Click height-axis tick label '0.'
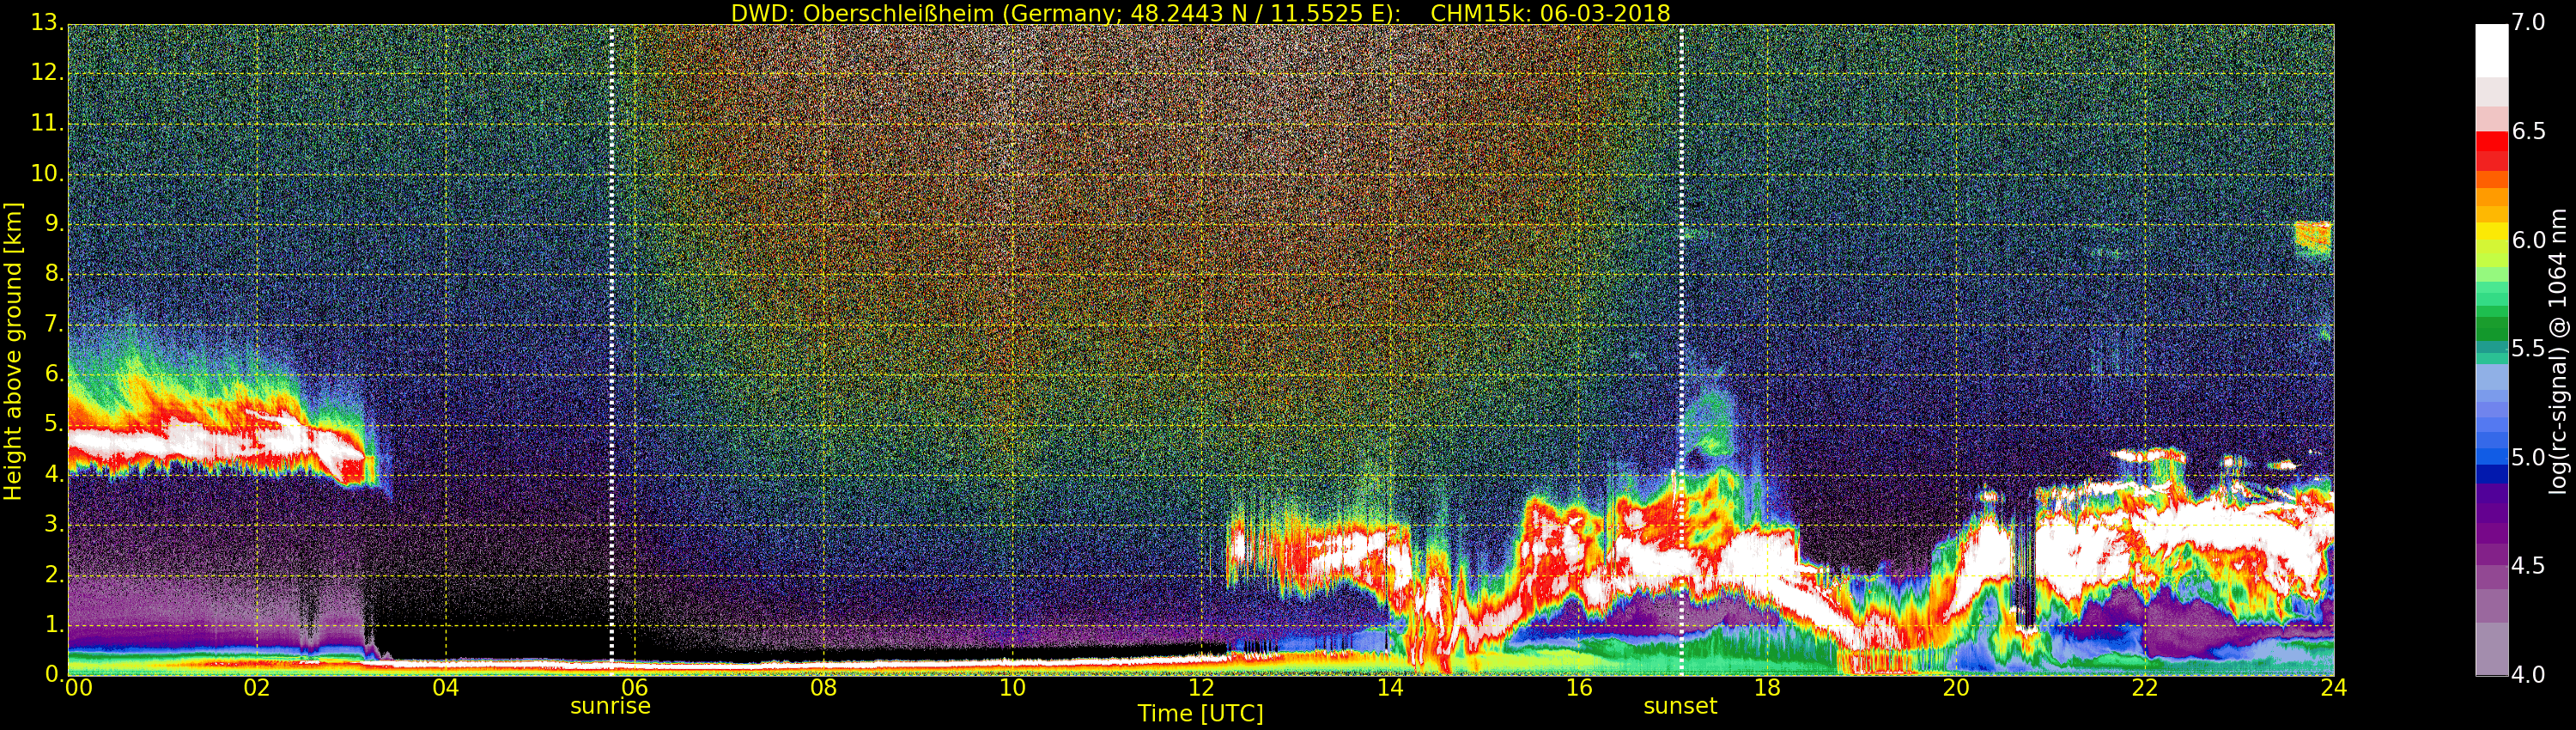The height and width of the screenshot is (730, 2576). tap(54, 673)
